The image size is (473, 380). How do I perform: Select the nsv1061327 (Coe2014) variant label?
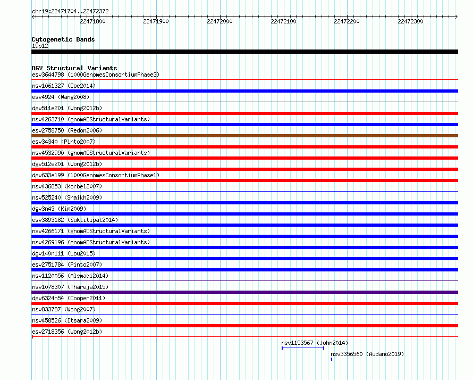point(64,86)
